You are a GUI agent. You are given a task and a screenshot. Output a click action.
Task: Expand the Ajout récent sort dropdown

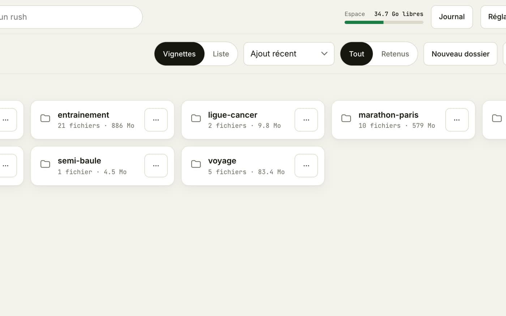(289, 54)
